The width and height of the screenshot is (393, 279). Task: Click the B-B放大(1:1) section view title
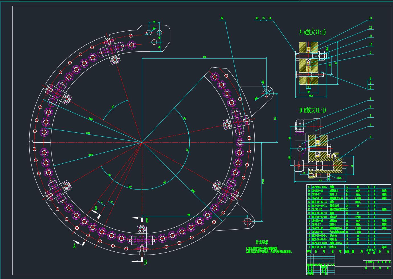click(x=312, y=110)
